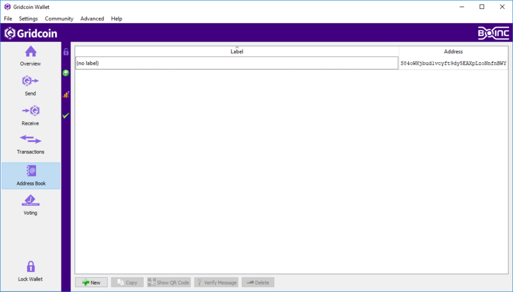Click the Lock Wallet padlock icon
Screen dimensions: 513x292
coord(31,266)
